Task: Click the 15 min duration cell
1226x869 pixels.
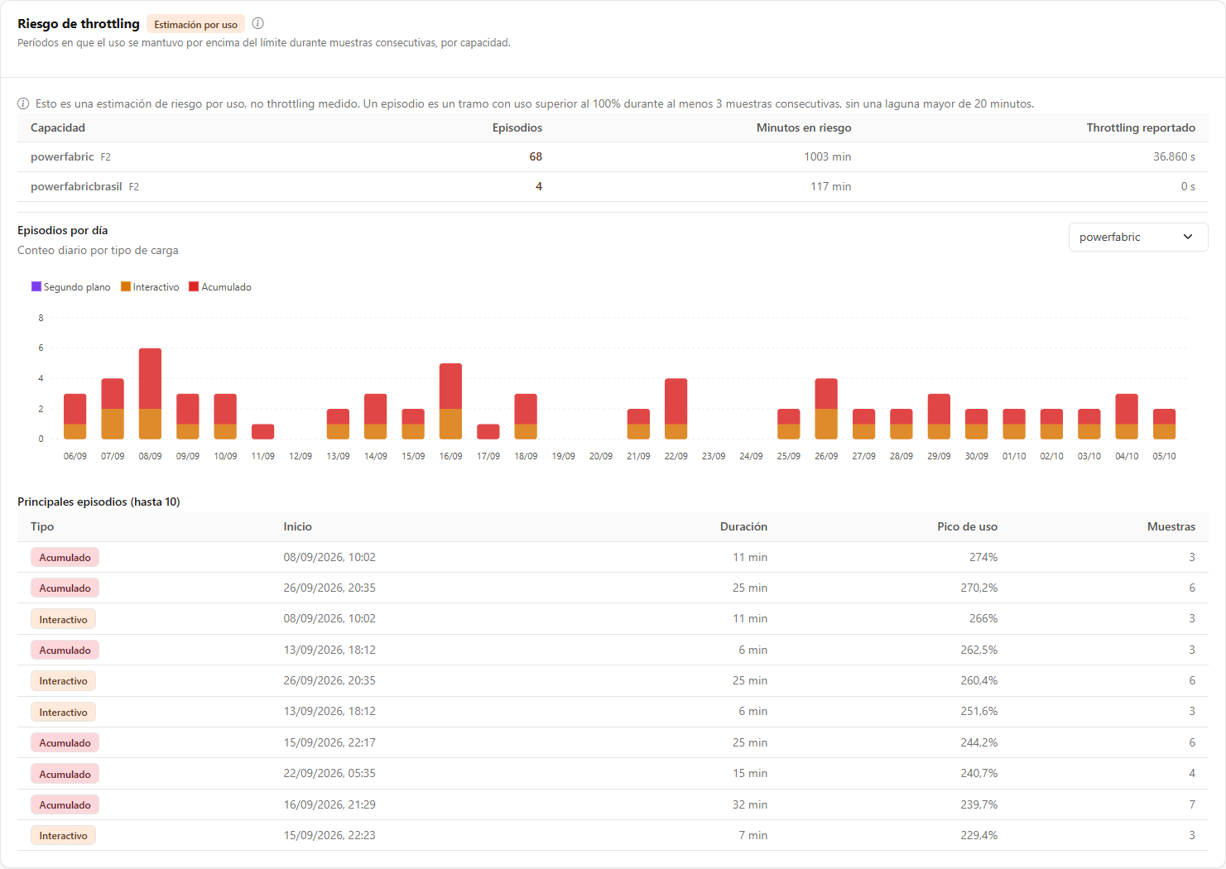Action: pyautogui.click(x=750, y=773)
